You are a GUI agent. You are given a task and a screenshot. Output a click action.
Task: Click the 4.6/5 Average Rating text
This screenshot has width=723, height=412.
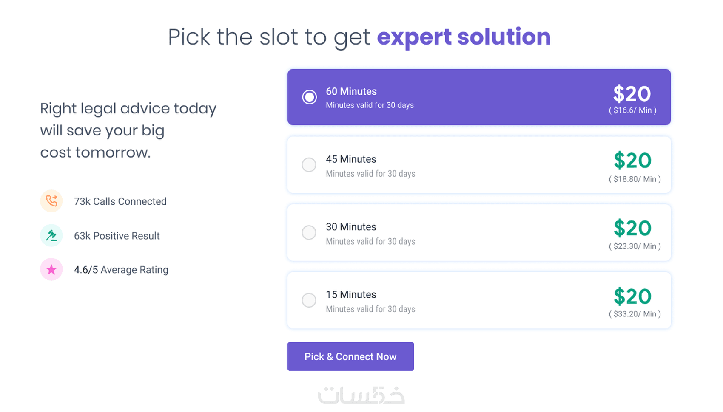121,270
